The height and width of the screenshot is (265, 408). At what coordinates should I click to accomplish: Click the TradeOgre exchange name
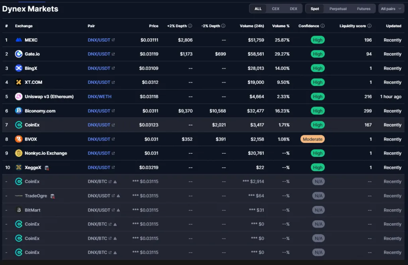pyautogui.click(x=36, y=196)
